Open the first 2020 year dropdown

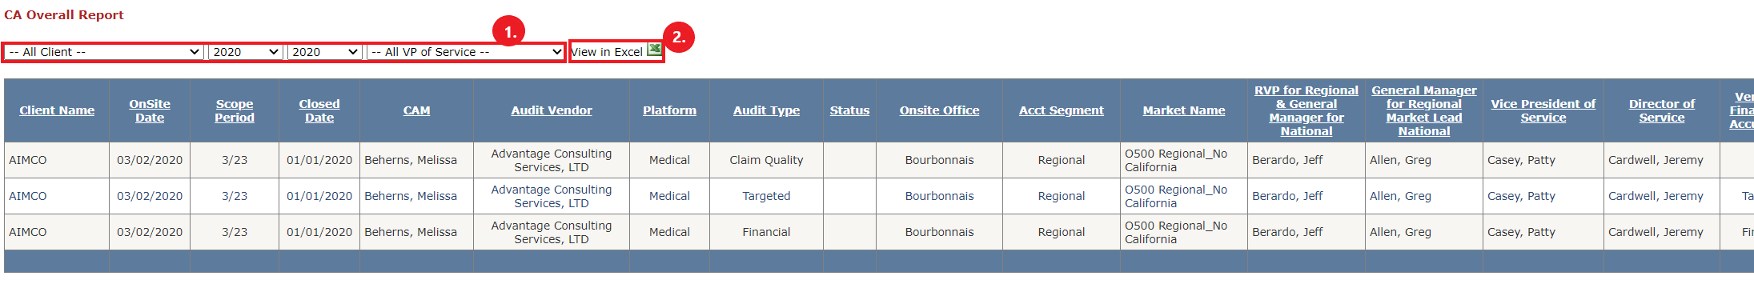245,52
